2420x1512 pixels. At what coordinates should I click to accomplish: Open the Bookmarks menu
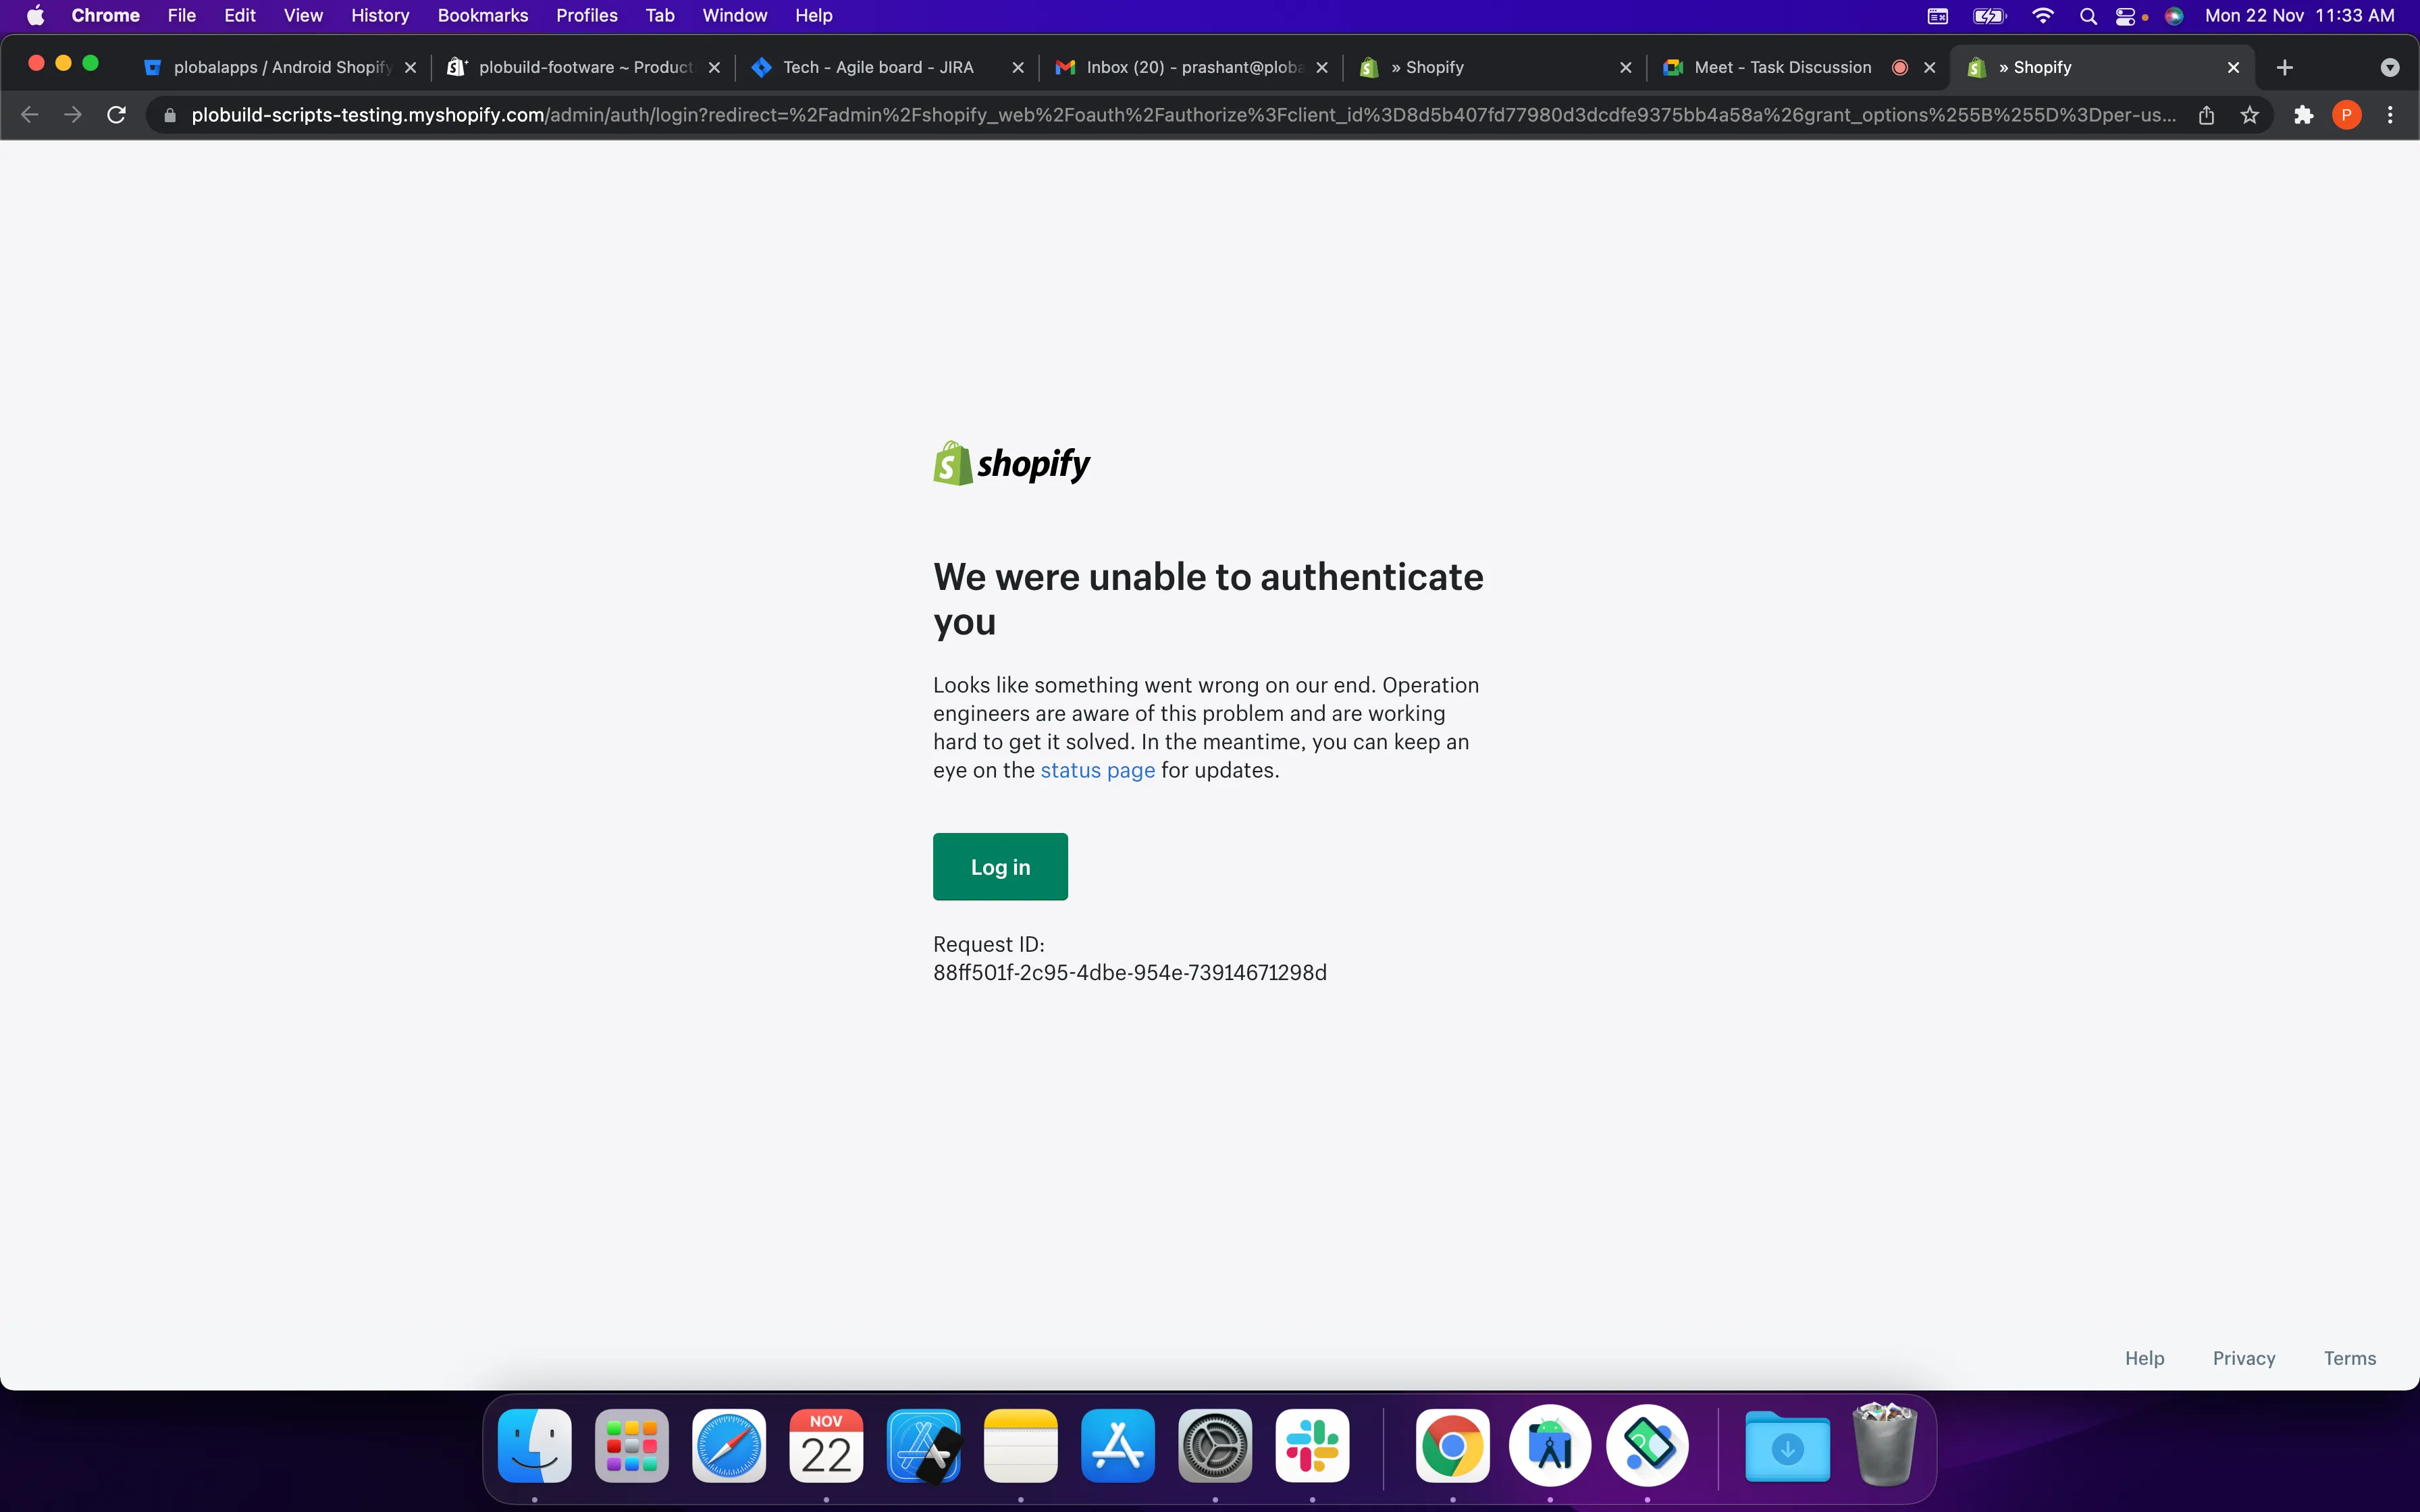click(483, 15)
